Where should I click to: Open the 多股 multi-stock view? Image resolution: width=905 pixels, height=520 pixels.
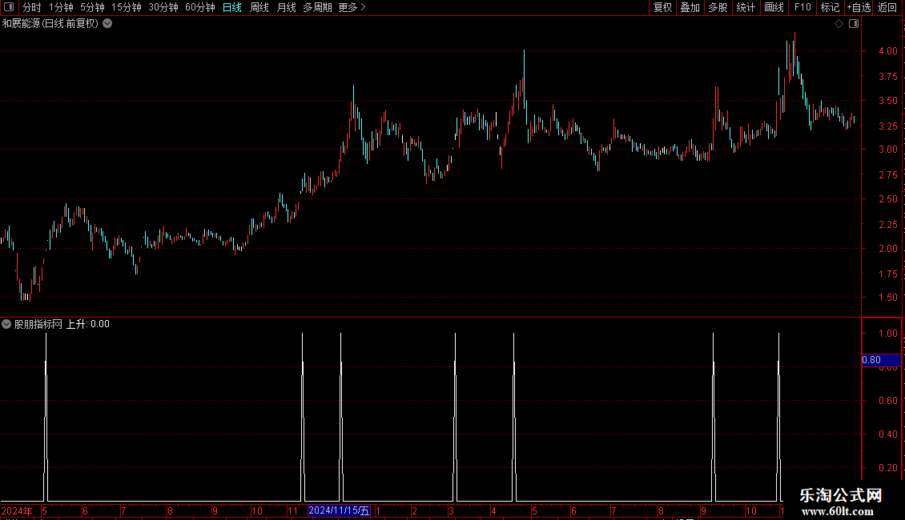point(718,7)
